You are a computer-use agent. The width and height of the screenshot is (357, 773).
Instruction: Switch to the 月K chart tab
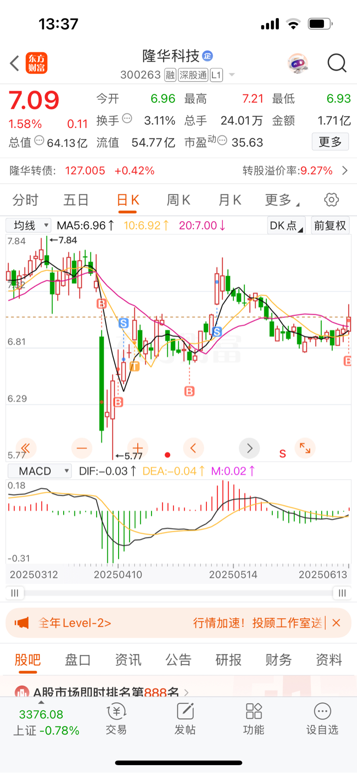click(230, 200)
